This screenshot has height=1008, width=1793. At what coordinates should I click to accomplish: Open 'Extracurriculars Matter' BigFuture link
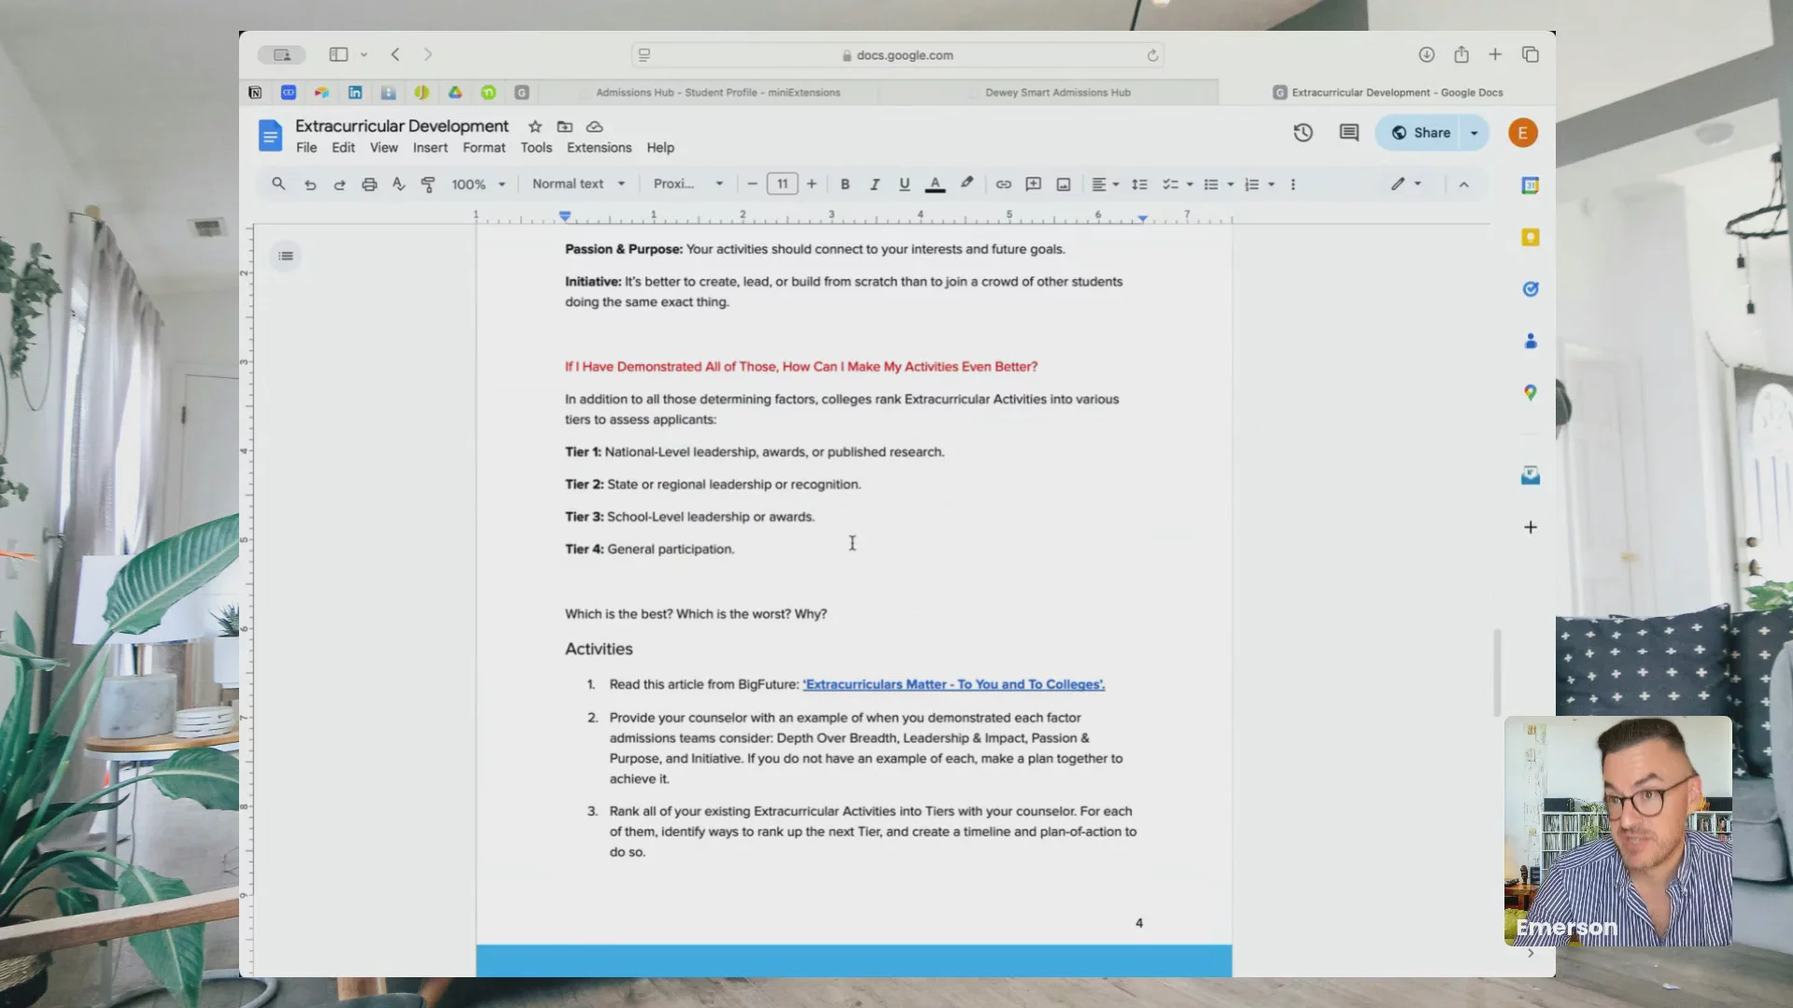953,684
